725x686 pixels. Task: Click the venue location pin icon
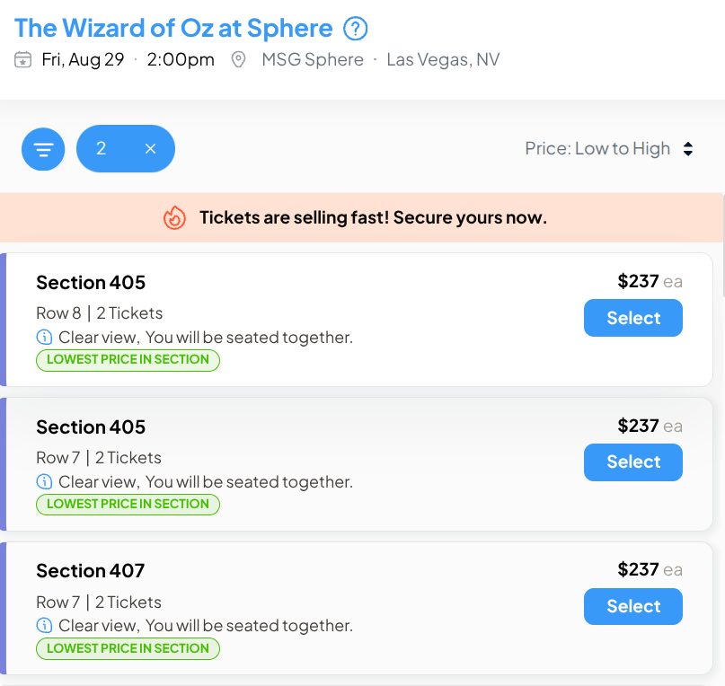coord(238,59)
